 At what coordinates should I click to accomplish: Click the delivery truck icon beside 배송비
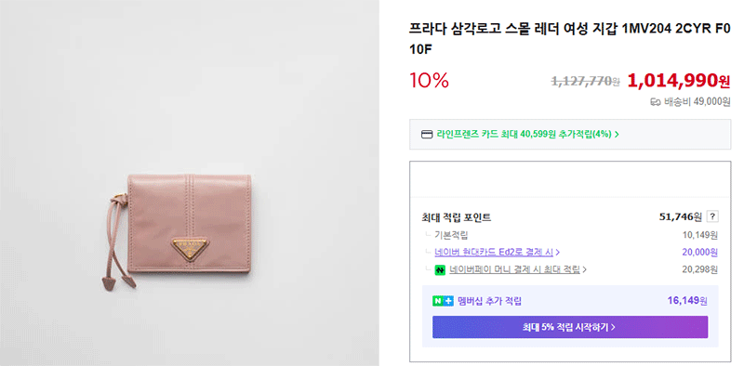(x=656, y=102)
